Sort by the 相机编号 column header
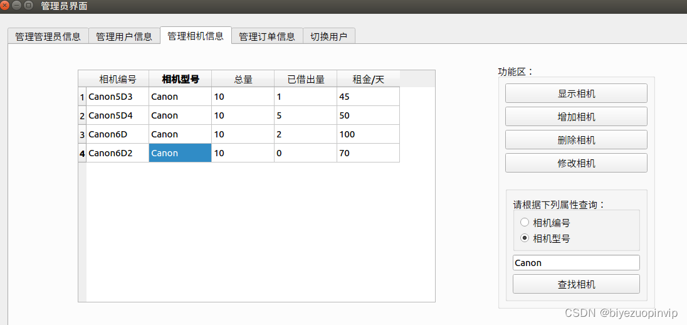The image size is (687, 325). [117, 79]
